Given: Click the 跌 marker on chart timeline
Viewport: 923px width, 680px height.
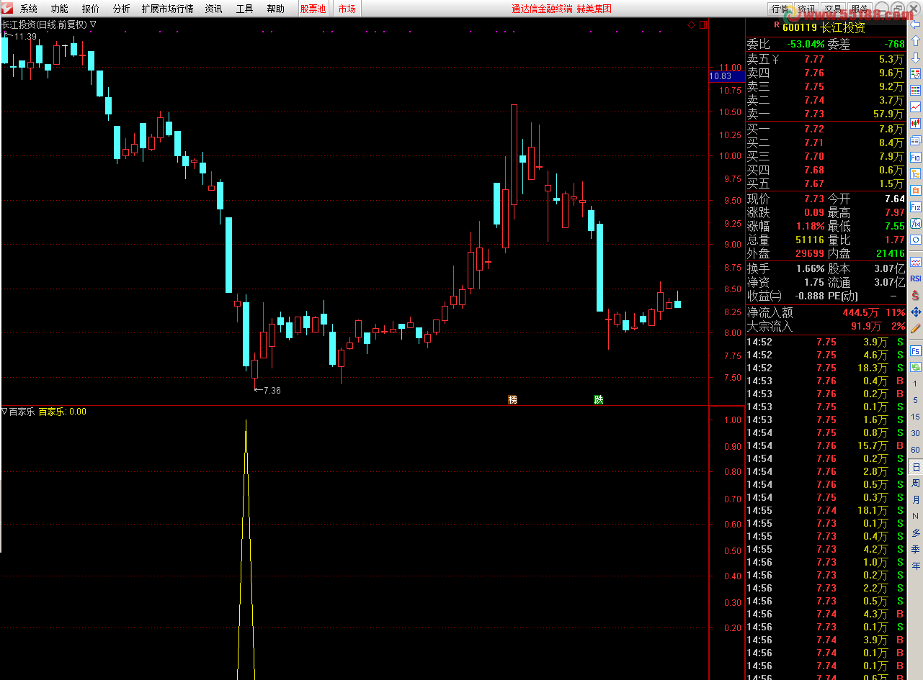Looking at the screenshot, I should coord(599,399).
